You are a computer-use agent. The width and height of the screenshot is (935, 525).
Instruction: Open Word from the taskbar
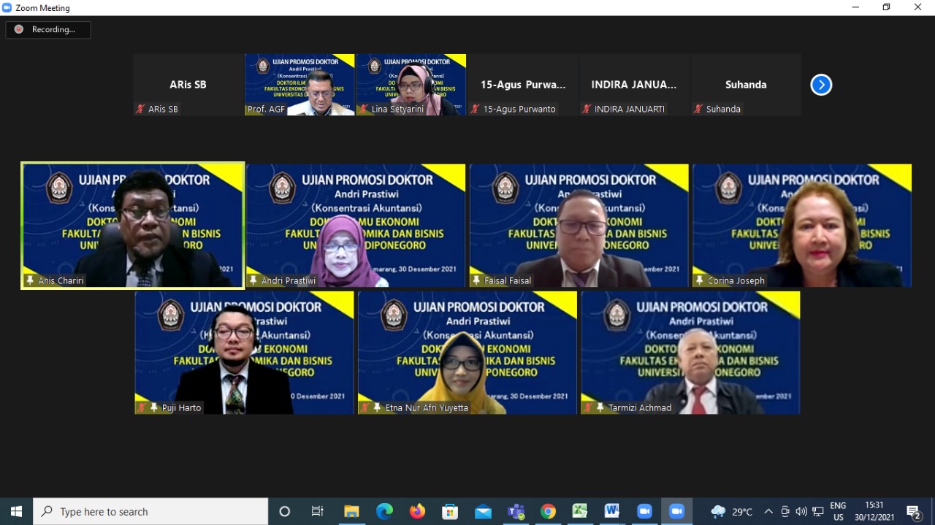(612, 511)
